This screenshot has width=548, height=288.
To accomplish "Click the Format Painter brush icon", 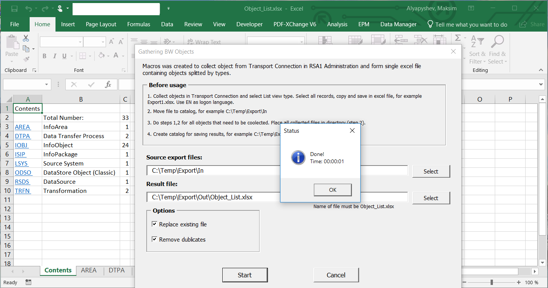I will 26,59.
